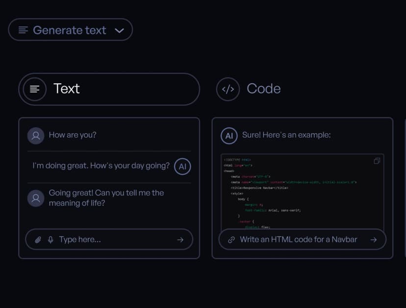Submit the HTML Navbar prompt with the arrow

coord(374,240)
